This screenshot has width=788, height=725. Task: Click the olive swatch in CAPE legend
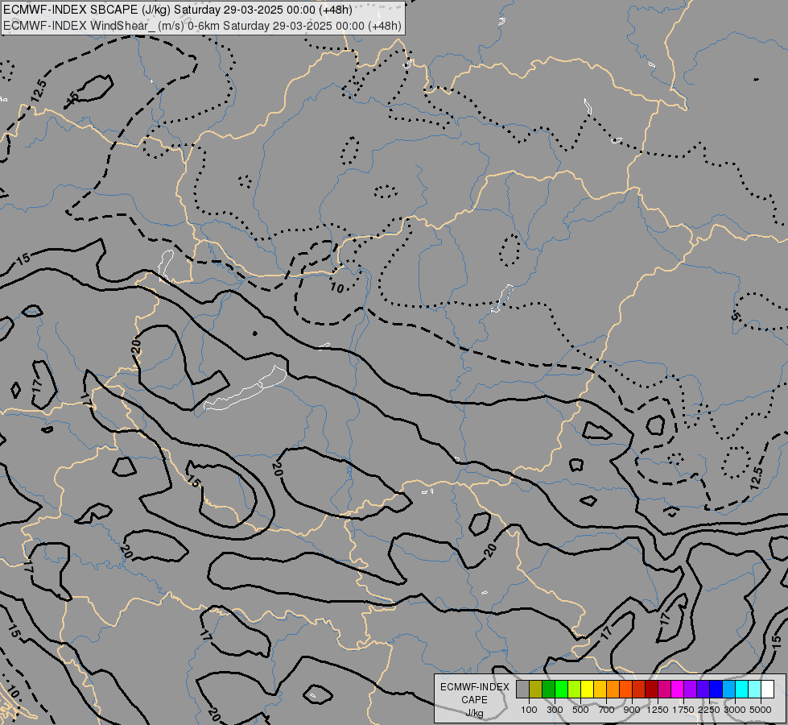tap(536, 690)
